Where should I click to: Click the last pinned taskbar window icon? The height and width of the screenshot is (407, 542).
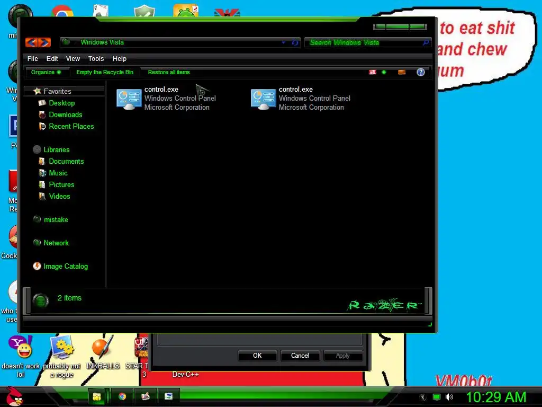(x=168, y=396)
